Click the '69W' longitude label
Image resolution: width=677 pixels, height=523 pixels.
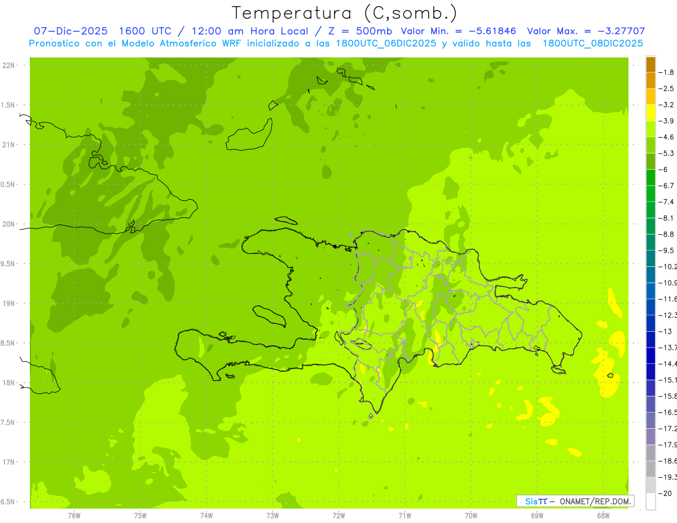coord(537,516)
